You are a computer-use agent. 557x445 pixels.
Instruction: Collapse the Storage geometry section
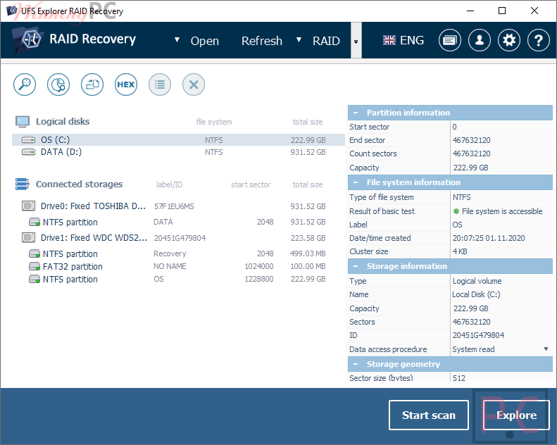pyautogui.click(x=356, y=365)
